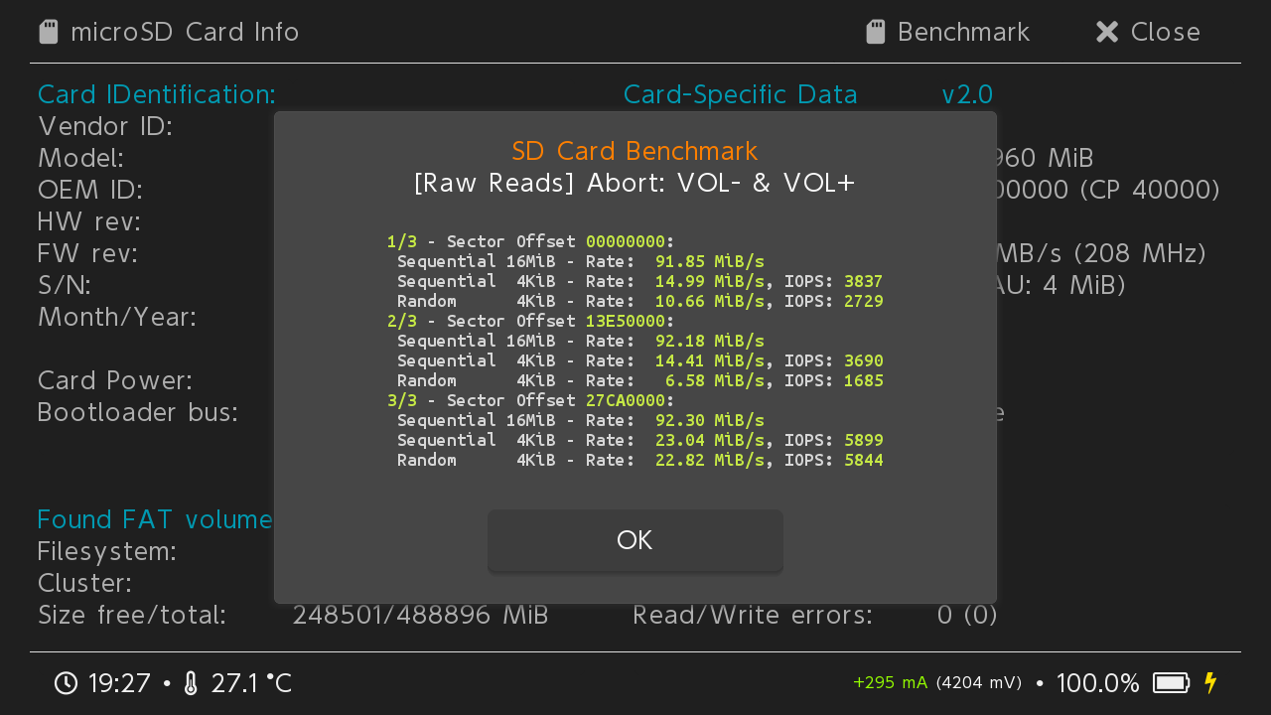The width and height of the screenshot is (1271, 715).
Task: Click the 'IOPS: 5899' value
Action: coord(834,440)
